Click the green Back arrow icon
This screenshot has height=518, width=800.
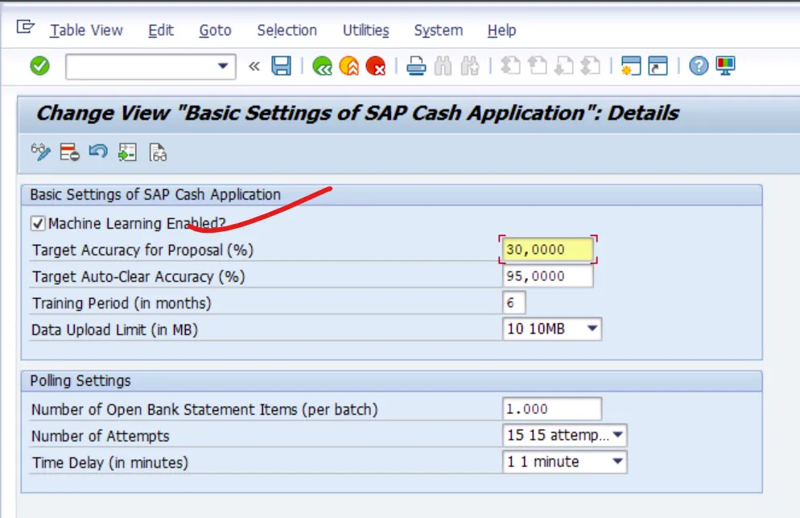click(322, 66)
